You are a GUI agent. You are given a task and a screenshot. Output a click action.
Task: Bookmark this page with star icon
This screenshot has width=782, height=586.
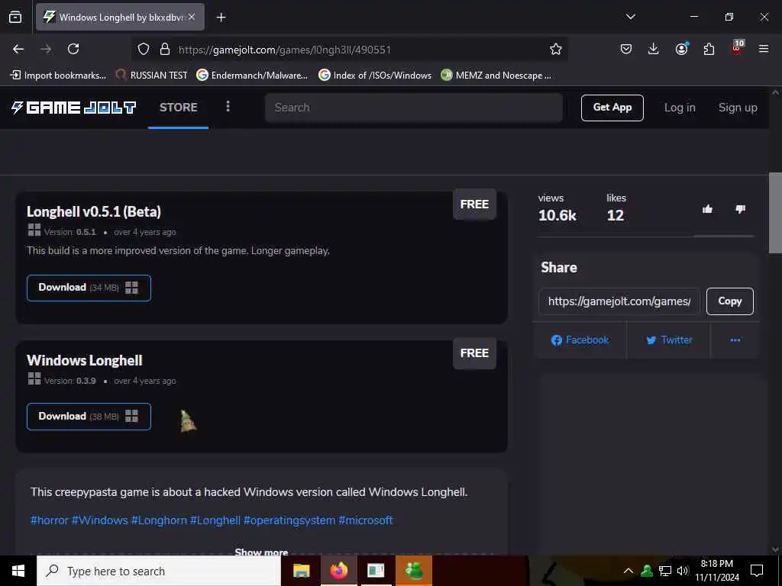coord(556,49)
